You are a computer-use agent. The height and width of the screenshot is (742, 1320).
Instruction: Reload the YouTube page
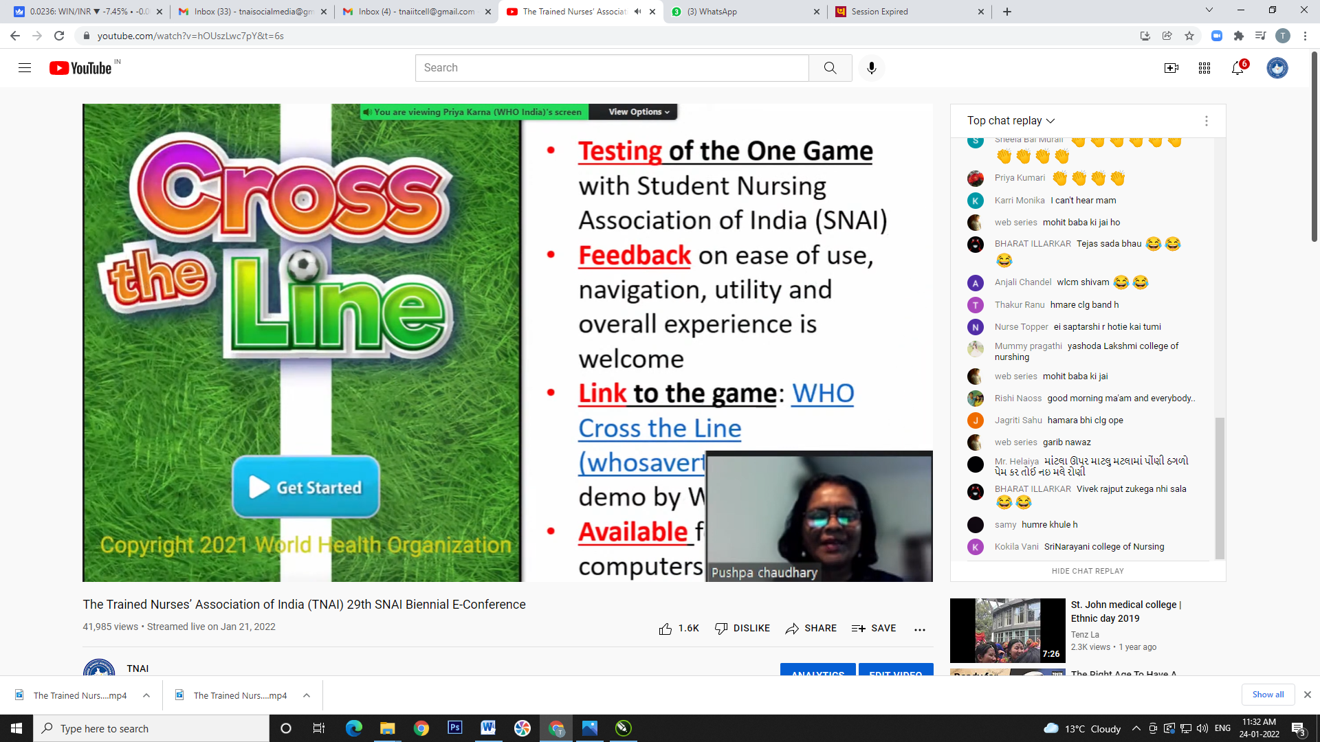pos(59,36)
